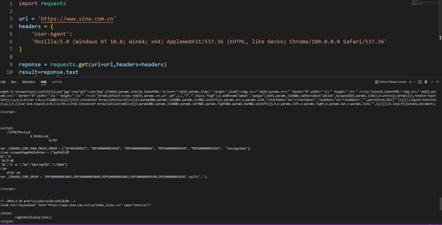The image size is (442, 225).
Task: Select the 终端 panel tab
Action: click(43, 82)
